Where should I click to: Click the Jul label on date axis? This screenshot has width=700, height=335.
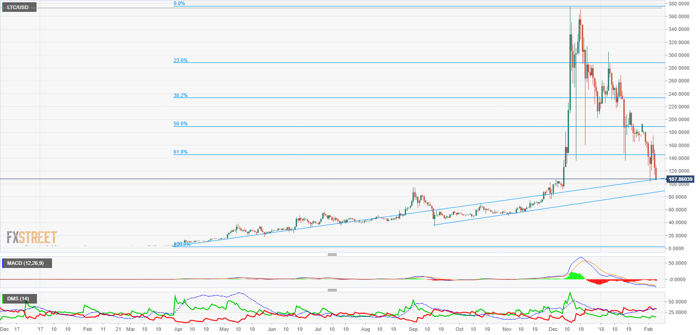[x=318, y=328]
